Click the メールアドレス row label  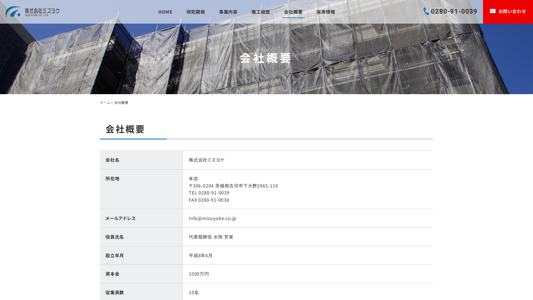click(x=120, y=218)
